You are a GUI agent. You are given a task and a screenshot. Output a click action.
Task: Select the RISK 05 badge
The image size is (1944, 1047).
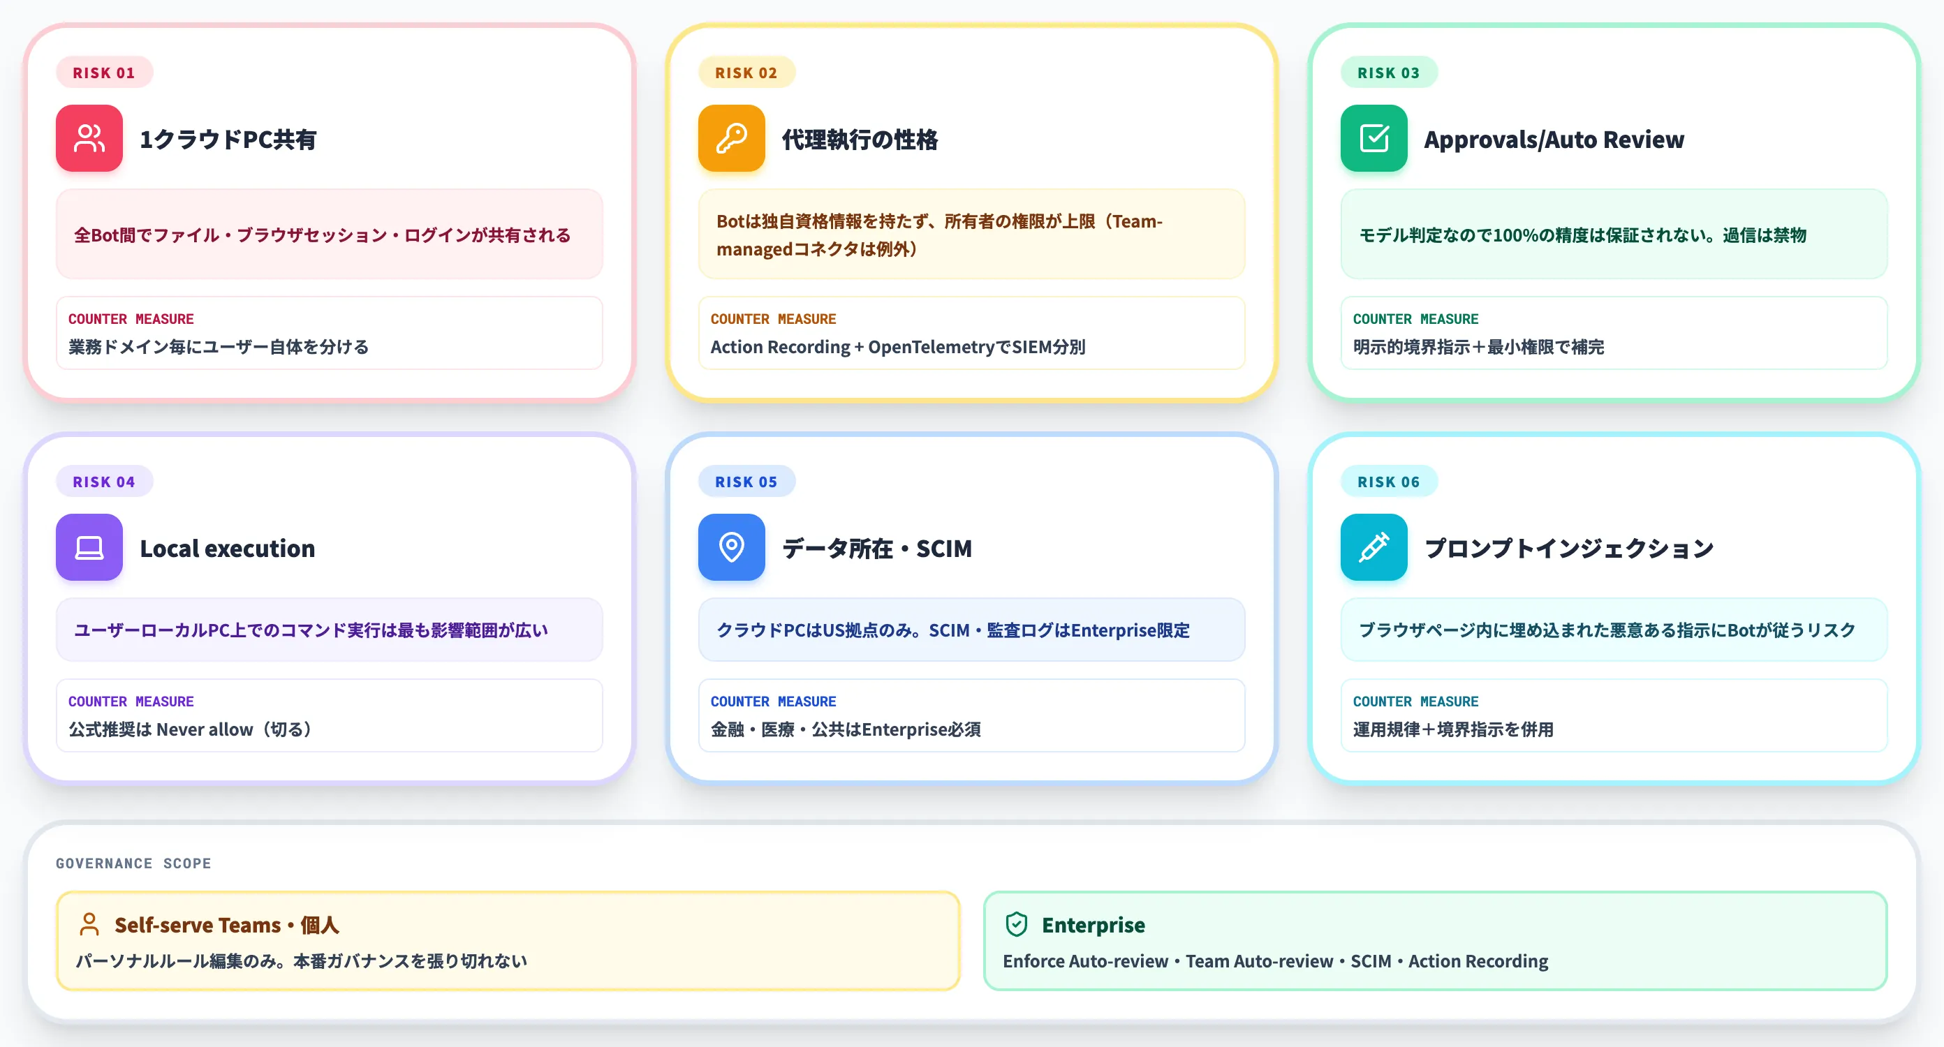746,481
